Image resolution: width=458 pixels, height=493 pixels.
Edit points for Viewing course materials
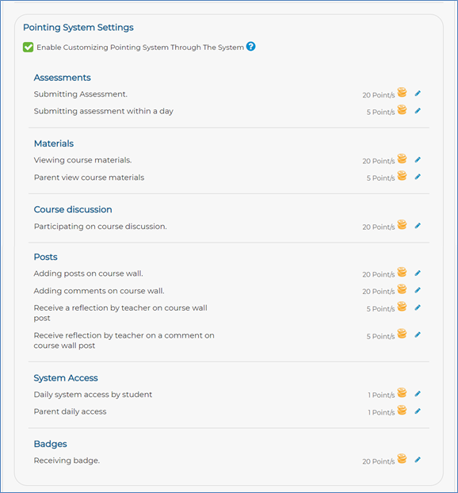pyautogui.click(x=418, y=160)
